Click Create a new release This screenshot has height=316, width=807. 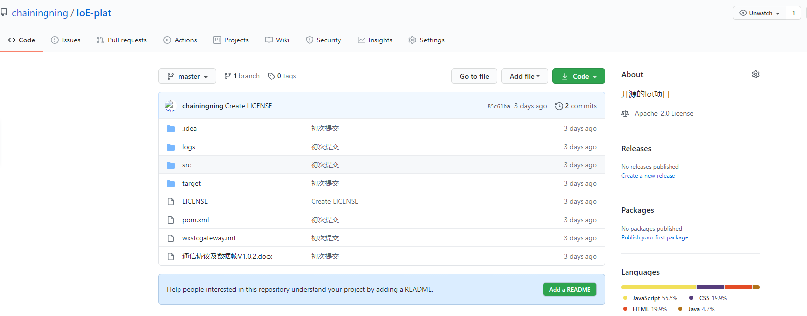648,176
